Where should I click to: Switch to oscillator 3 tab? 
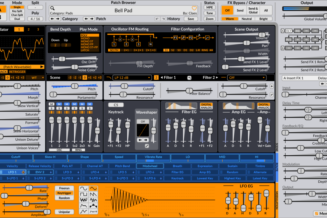coord(38,29)
